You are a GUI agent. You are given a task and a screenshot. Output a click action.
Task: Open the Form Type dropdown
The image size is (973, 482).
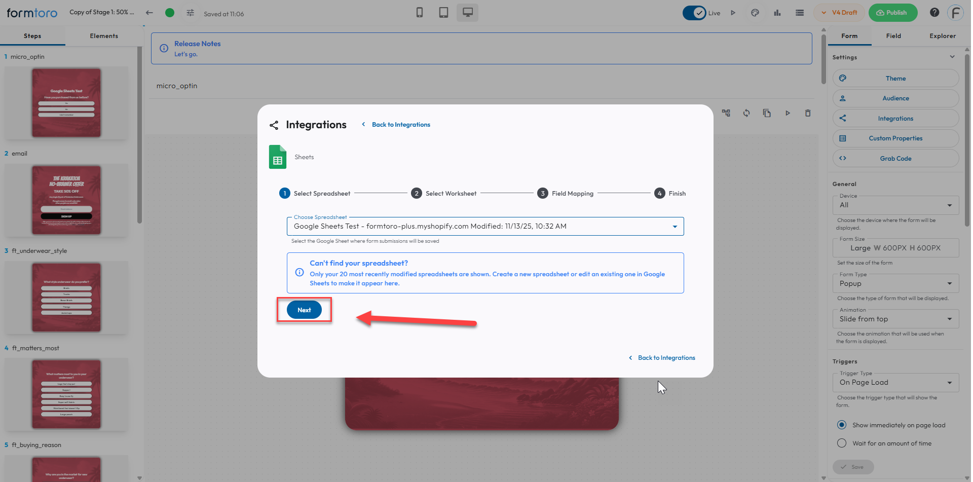pyautogui.click(x=895, y=283)
